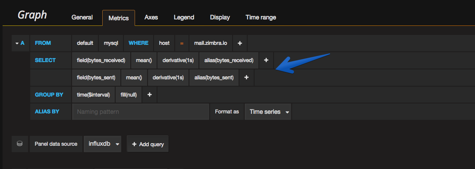Add a GROUP BY clause with plus icon
The image size is (475, 169).
click(149, 95)
